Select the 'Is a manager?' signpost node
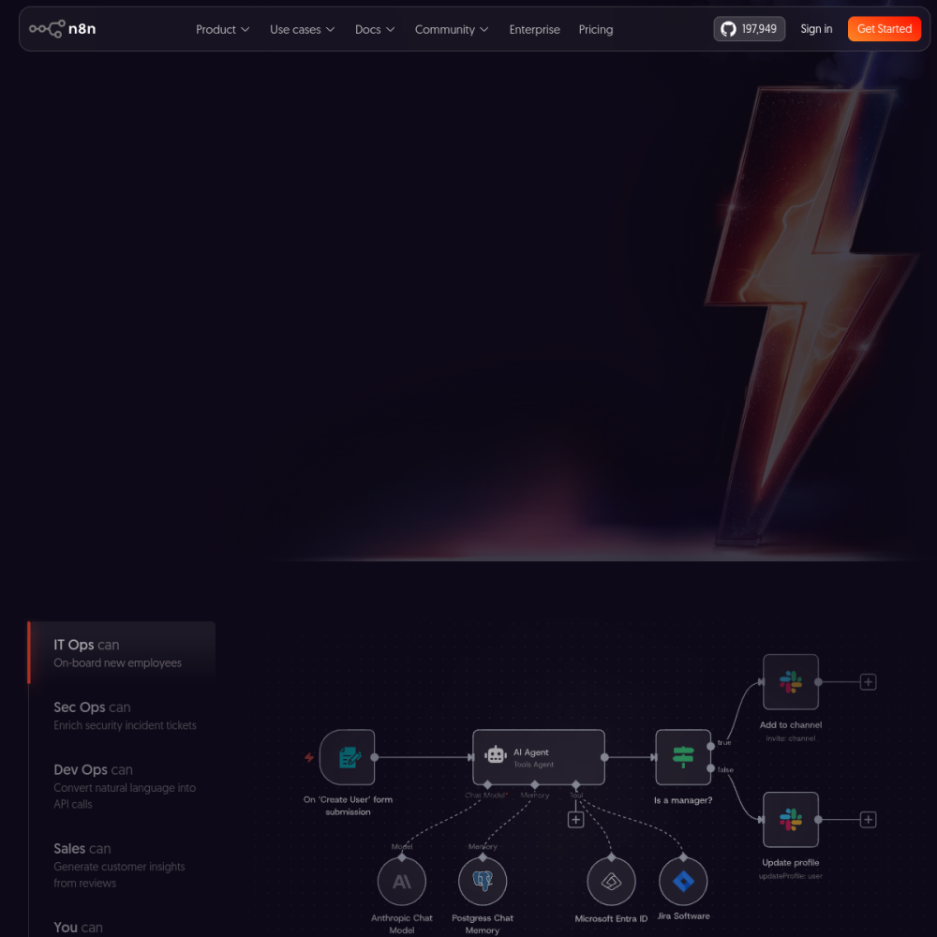Viewport: 937px width, 937px height. coord(683,757)
